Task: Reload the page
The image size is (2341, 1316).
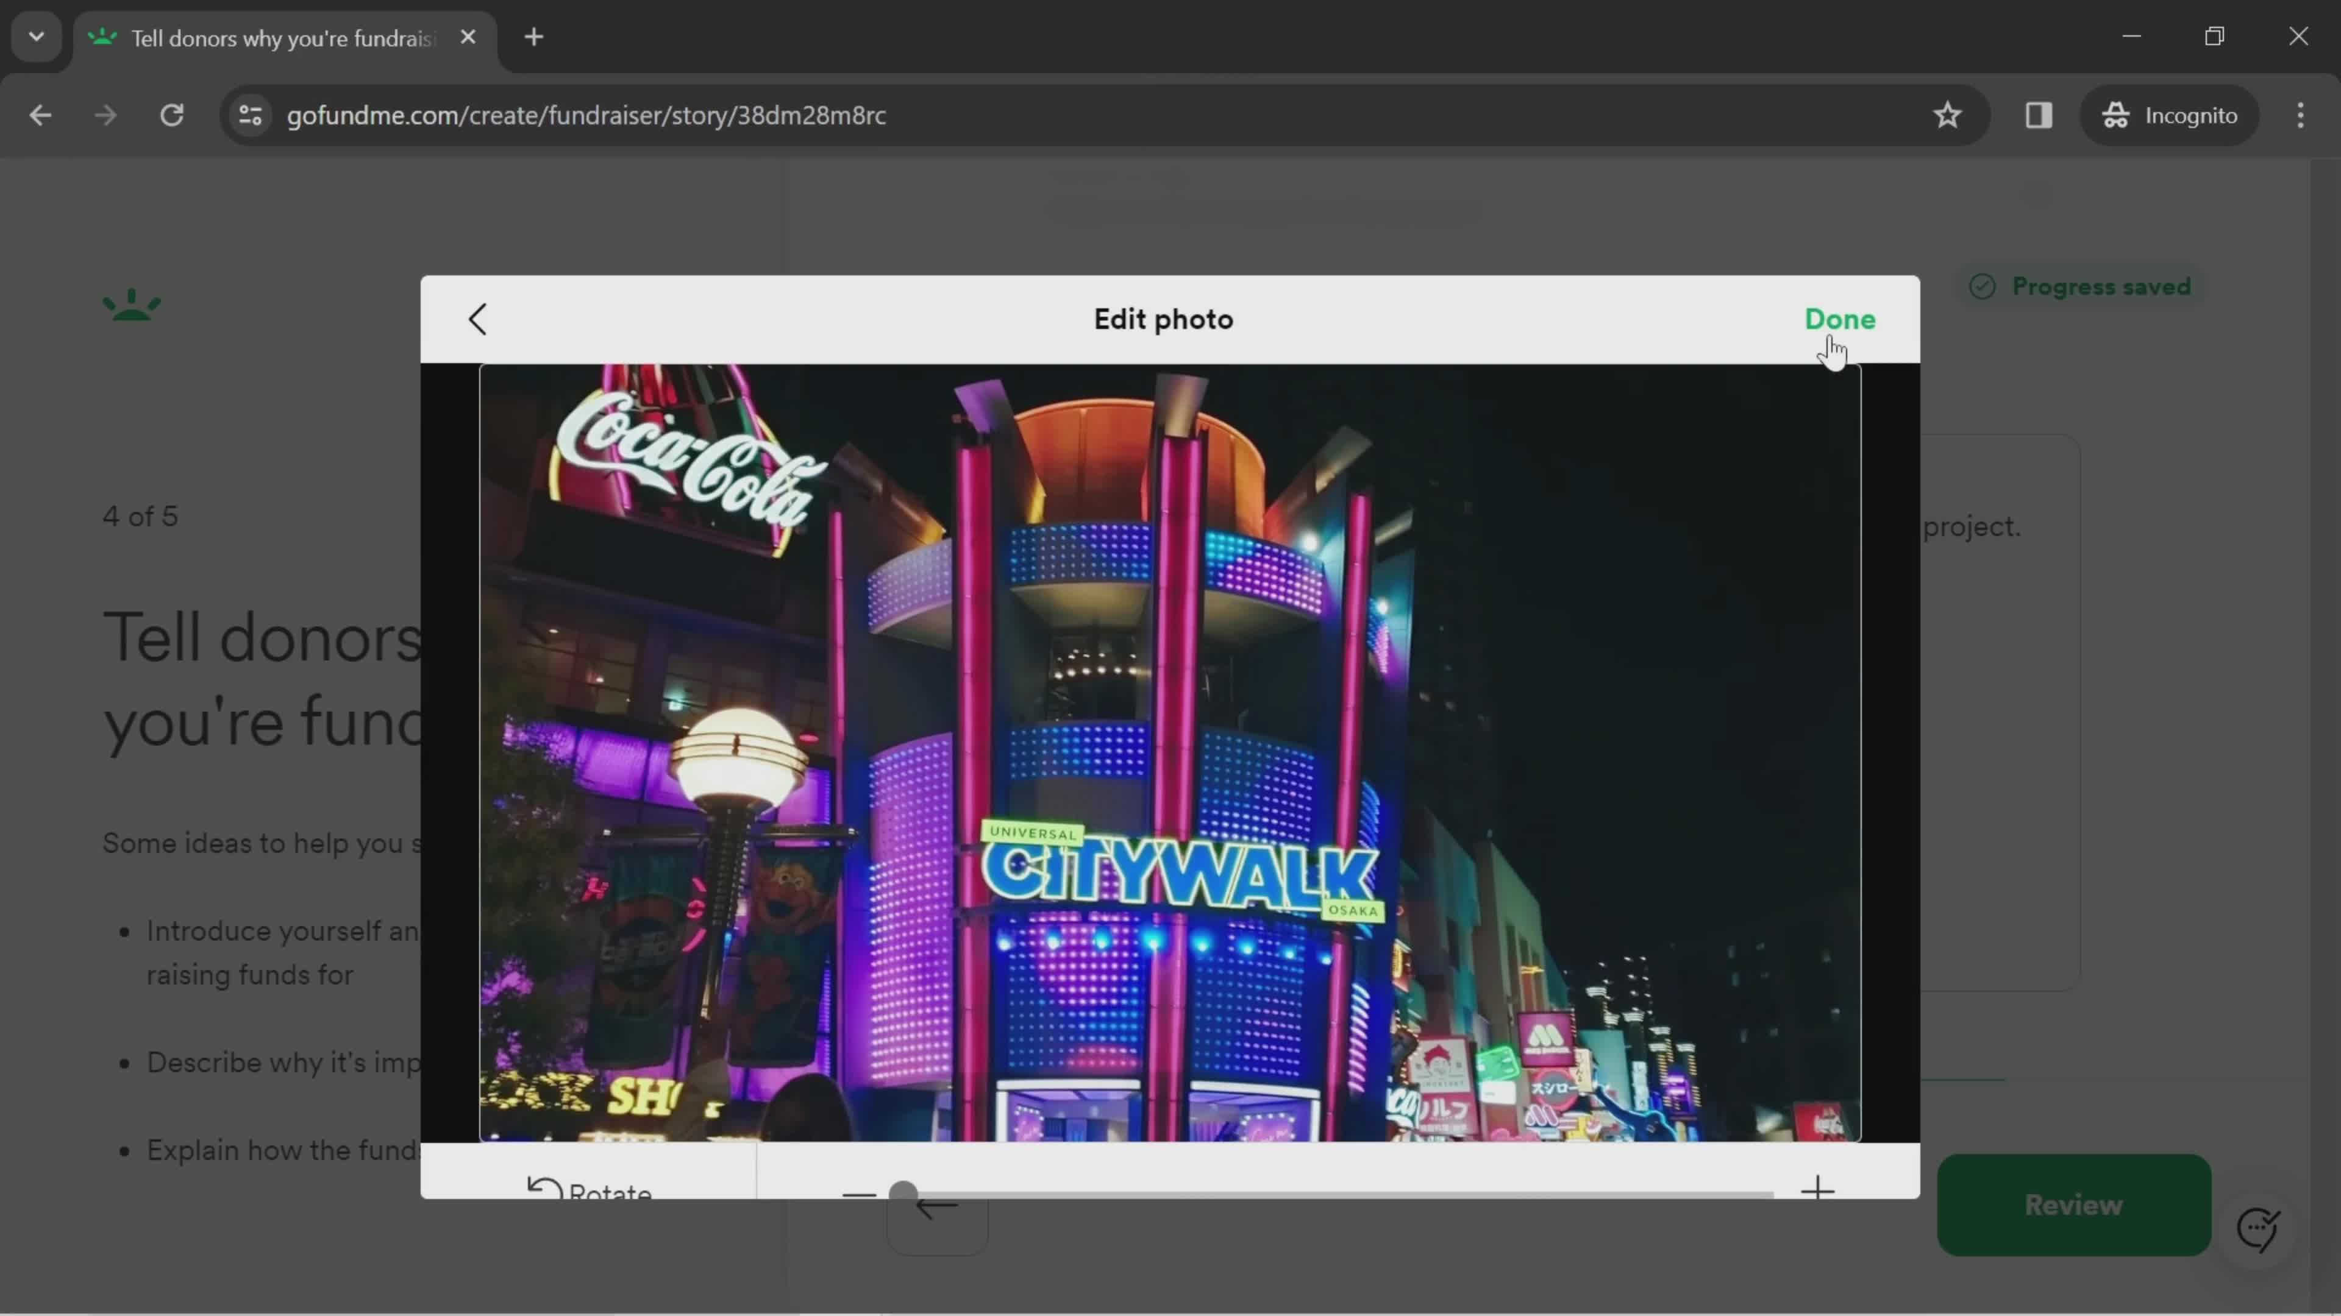Action: [x=172, y=115]
